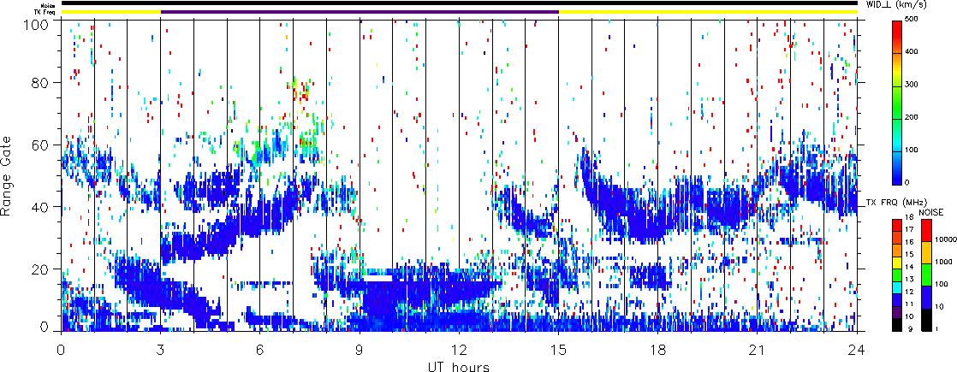Select the 3 tick label on UT hours axis
This screenshot has width=957, height=372.
pos(160,351)
